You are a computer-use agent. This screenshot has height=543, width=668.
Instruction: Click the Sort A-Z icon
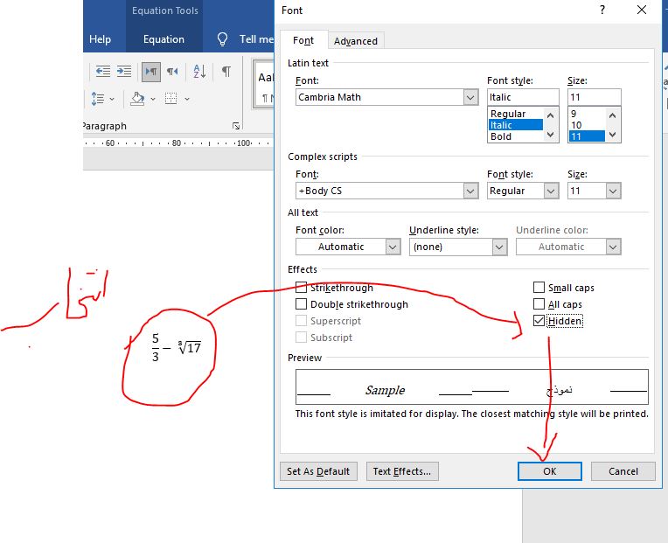(x=198, y=72)
